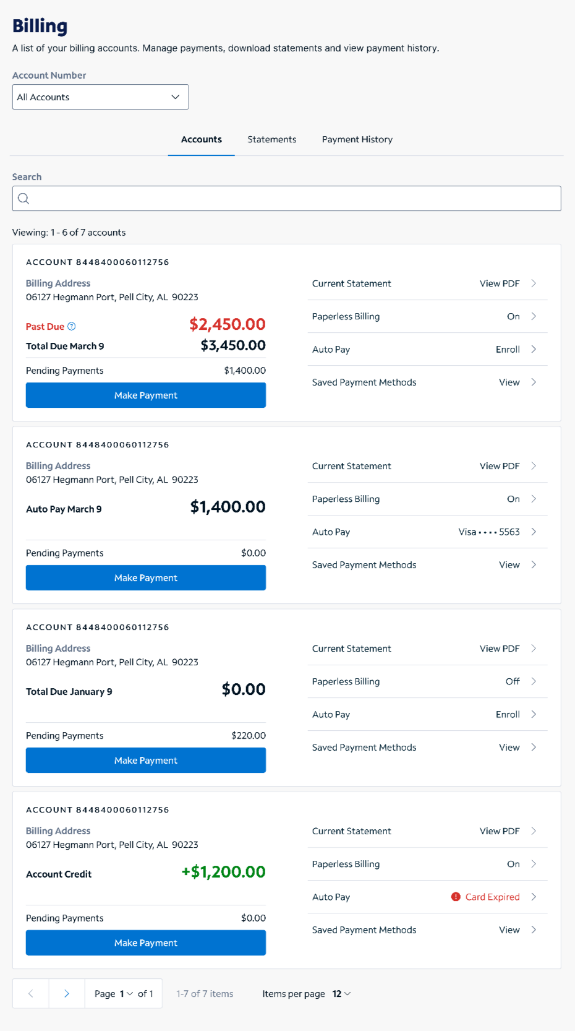Click View Saved Payment Methods in January 9 card

(509, 748)
